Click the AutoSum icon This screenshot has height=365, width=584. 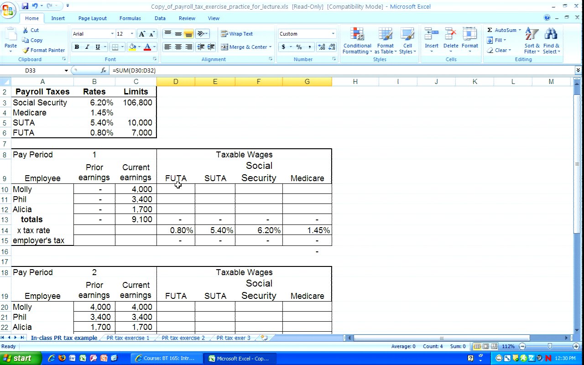tap(490, 30)
